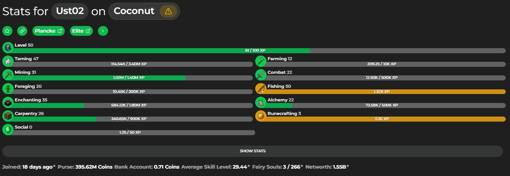Open the Plancke external link

click(x=48, y=31)
